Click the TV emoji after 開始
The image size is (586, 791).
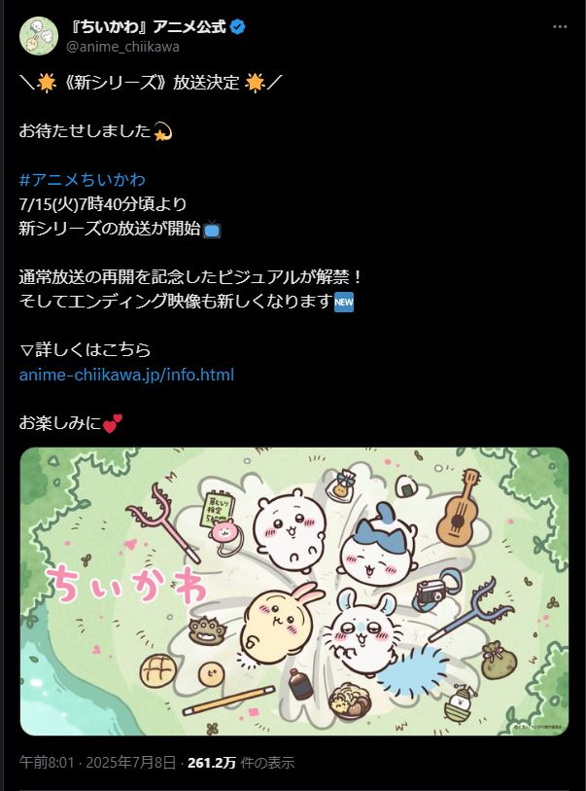[x=212, y=230]
